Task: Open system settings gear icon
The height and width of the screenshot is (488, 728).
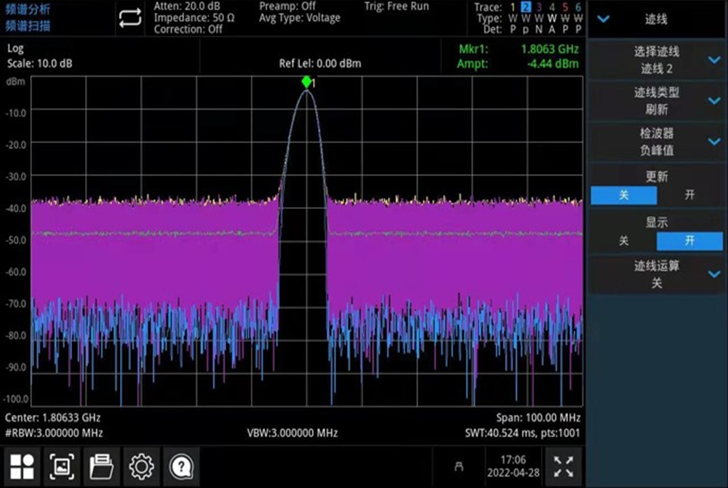Action: (x=141, y=467)
